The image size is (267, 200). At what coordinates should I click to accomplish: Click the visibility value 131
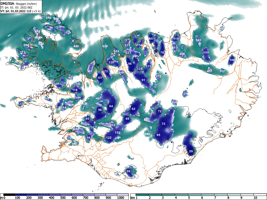click(149, 66)
